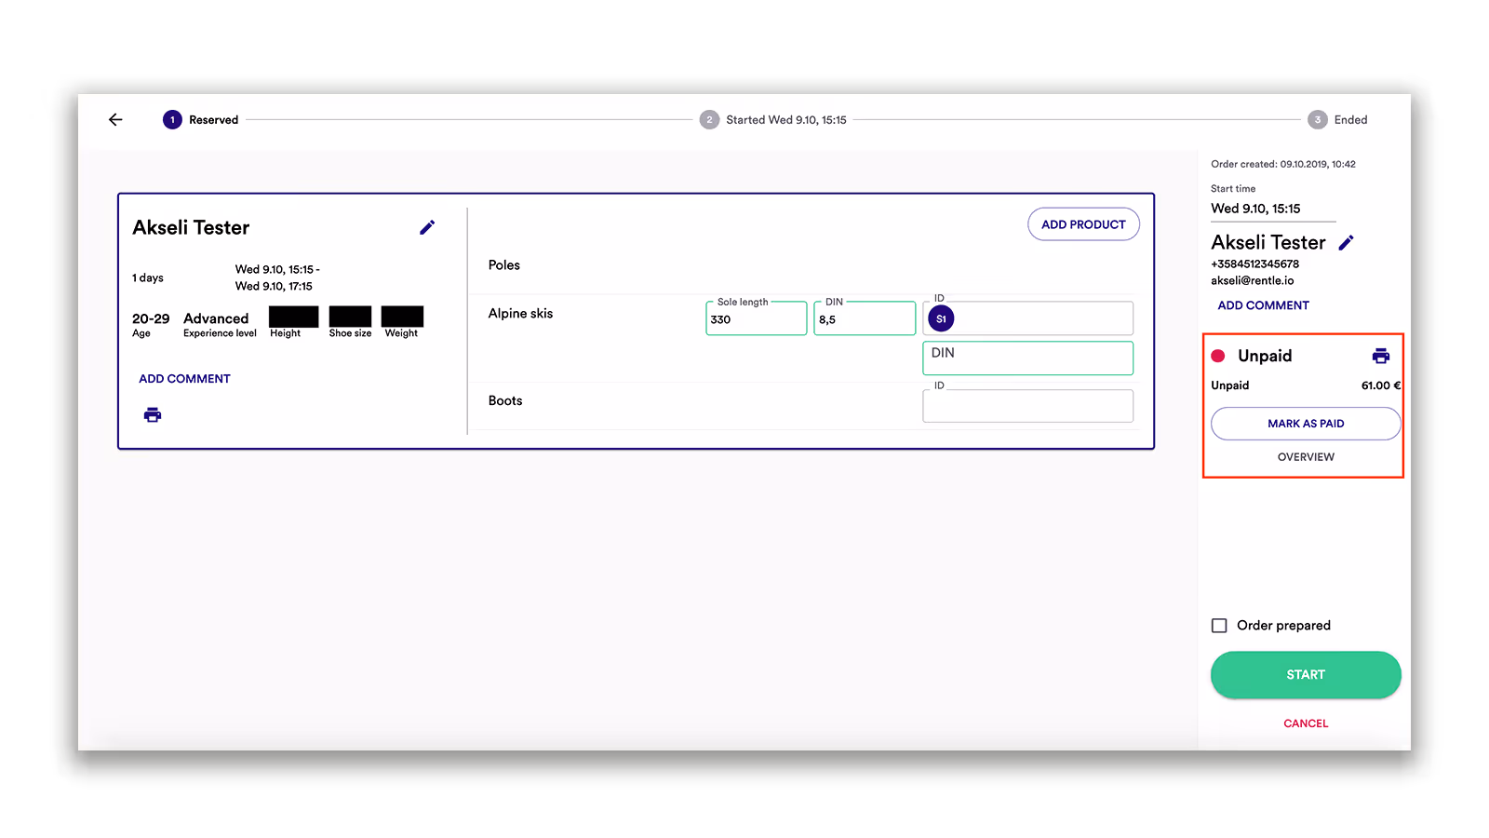Edit Akseli Tester's name on the order card
Screen dimensions: 1489x838
pos(427,226)
